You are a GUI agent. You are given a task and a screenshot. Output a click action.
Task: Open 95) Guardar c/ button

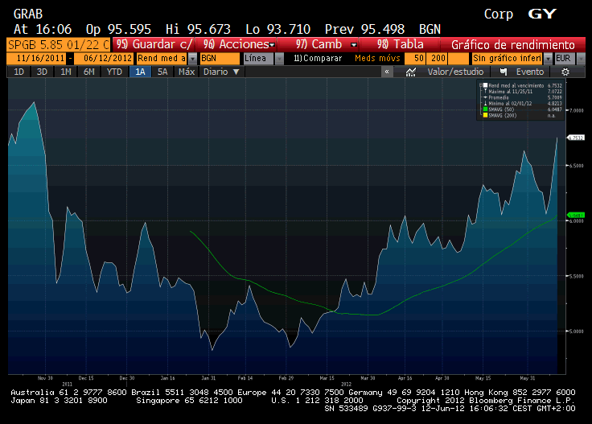(x=154, y=44)
